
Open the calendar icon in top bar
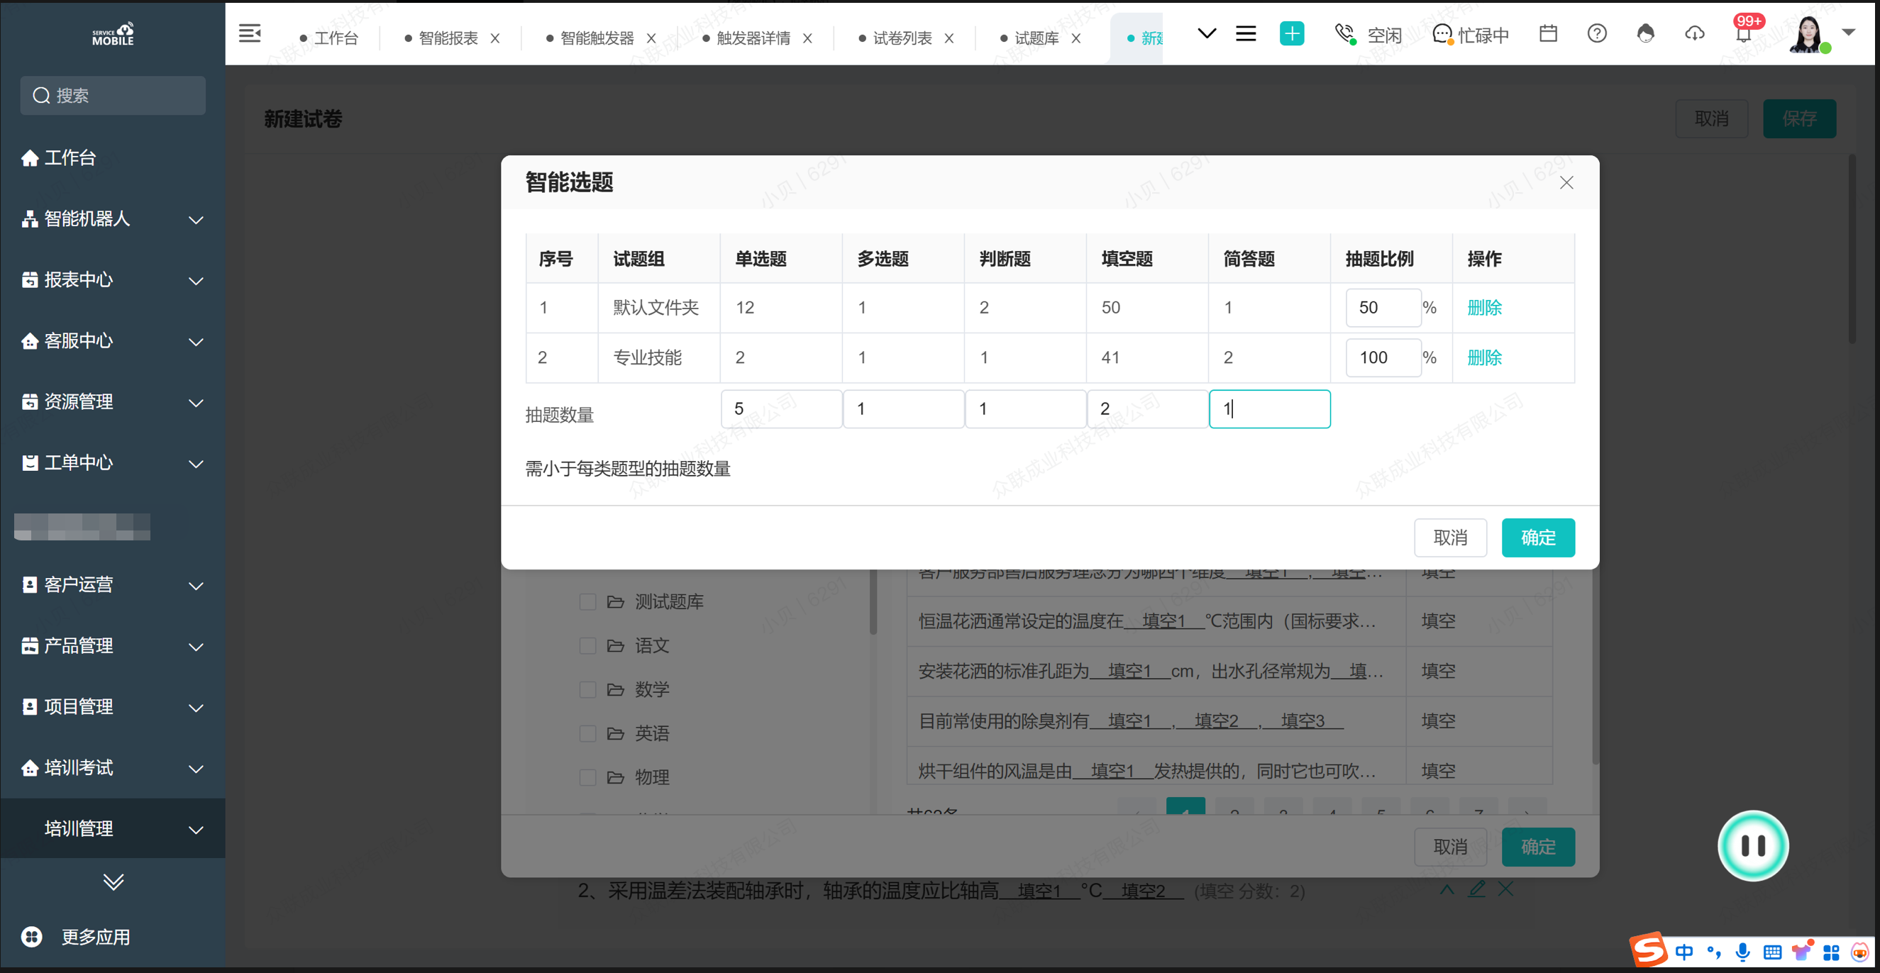click(1548, 33)
